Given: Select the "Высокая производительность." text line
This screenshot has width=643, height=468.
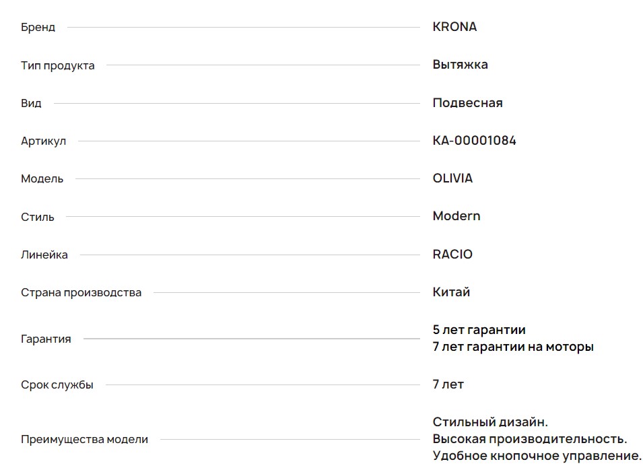Looking at the screenshot, I should point(529,439).
